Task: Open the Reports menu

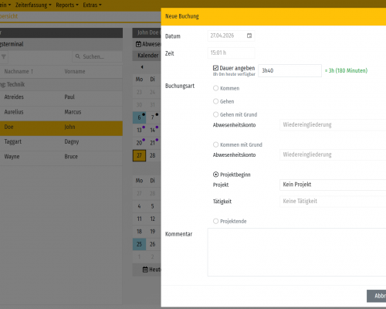Action: [67, 5]
